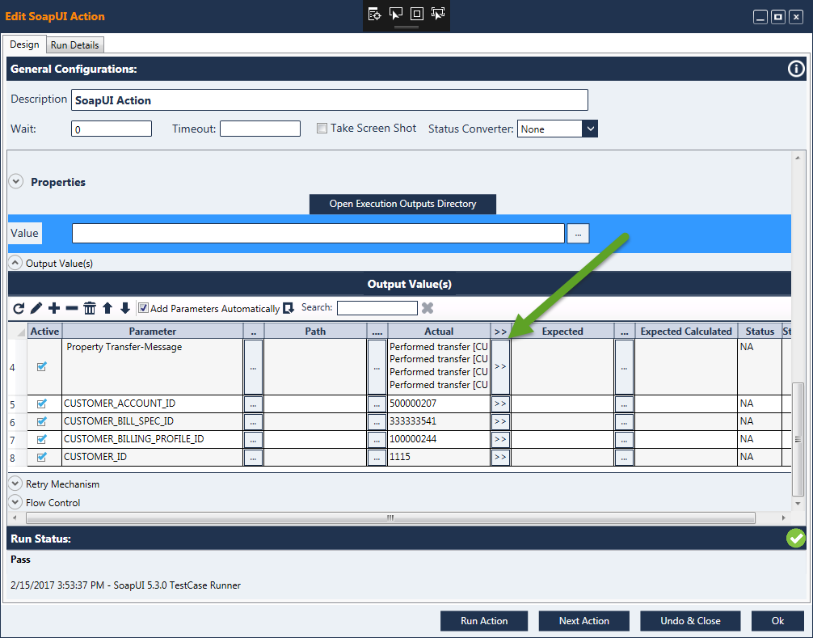
Task: Click the Wait input field
Action: tap(112, 129)
